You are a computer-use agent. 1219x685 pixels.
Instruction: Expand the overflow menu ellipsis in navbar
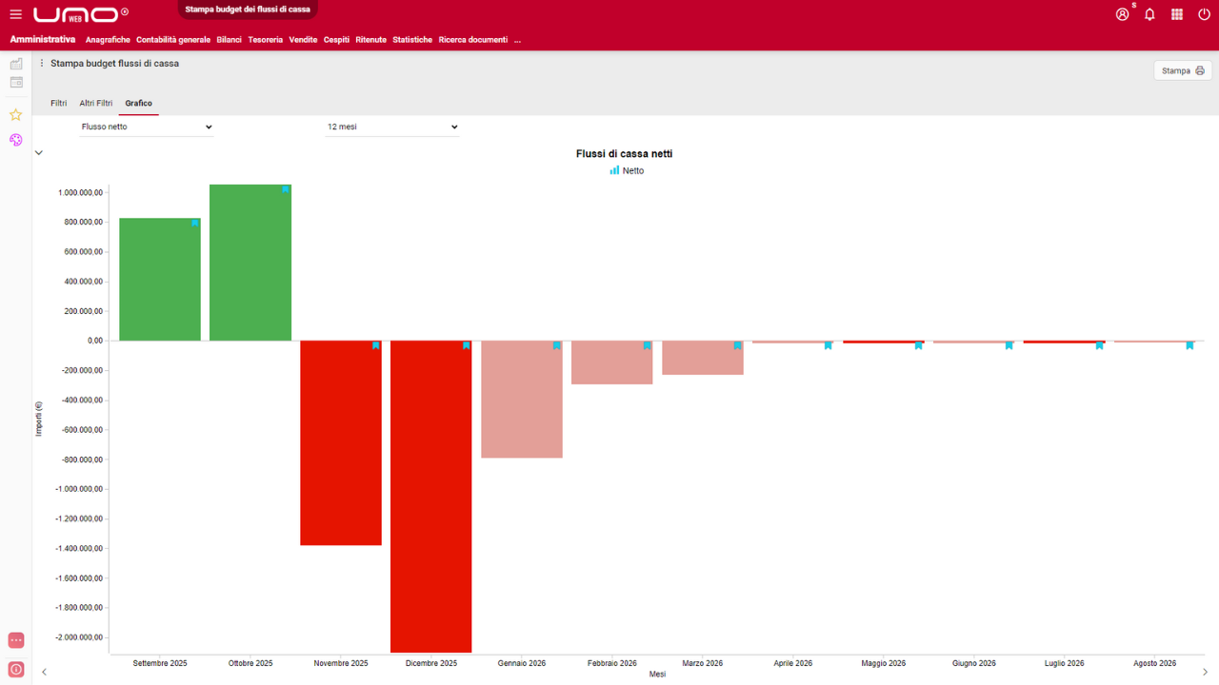coord(517,40)
